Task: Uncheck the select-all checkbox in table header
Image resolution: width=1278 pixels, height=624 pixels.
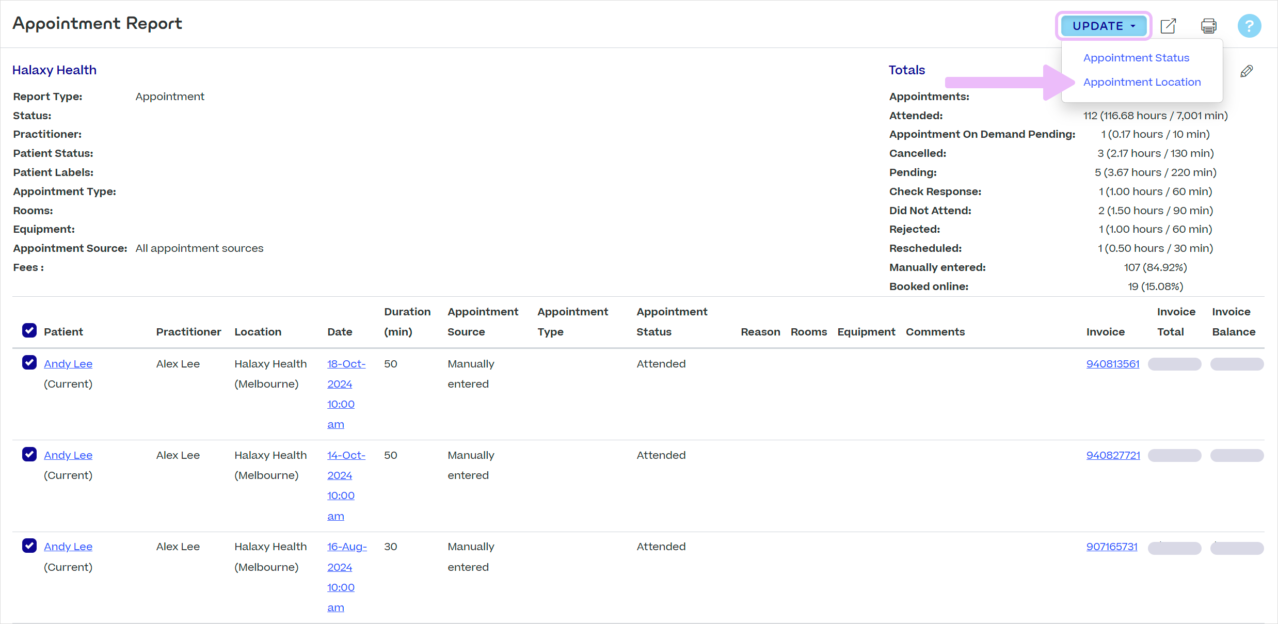Action: click(x=29, y=330)
